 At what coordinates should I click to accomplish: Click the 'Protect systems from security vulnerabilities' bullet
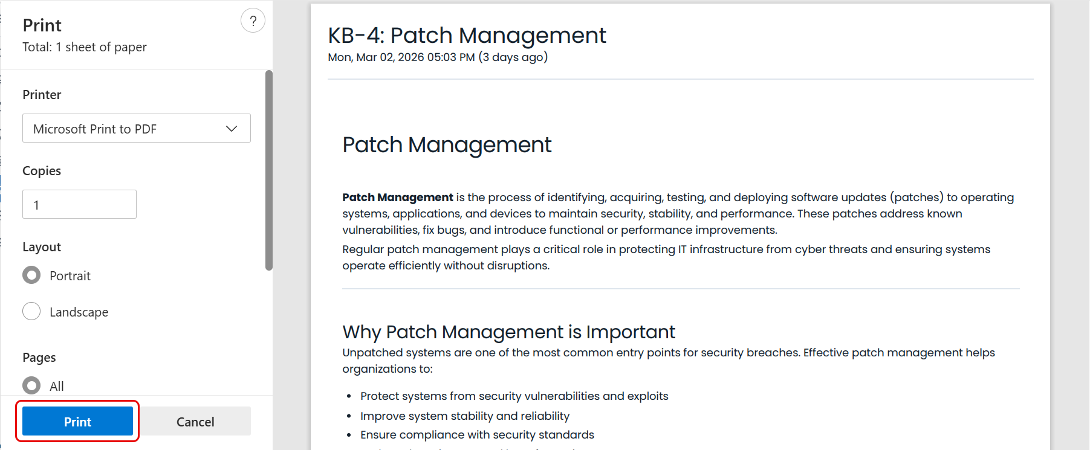[x=514, y=396]
